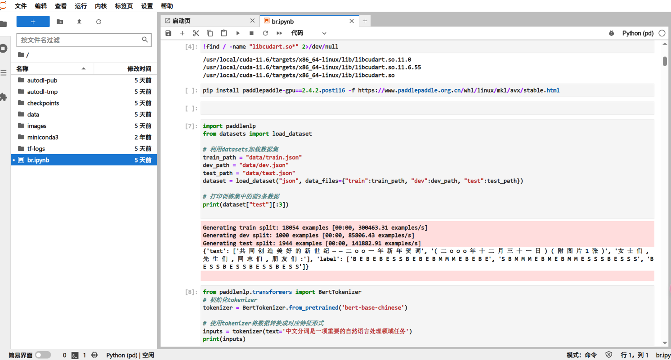The image size is (671, 360).
Task: Create a new folder with the folder icon
Action: click(x=60, y=22)
